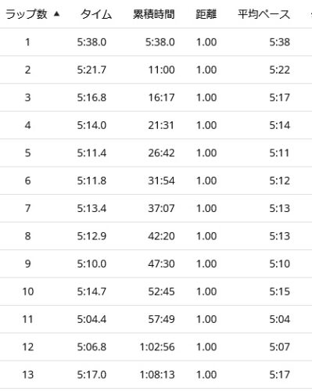This screenshot has height=391, width=312.
Task: Click lap time 5:12.9 in row 8
Action: (x=91, y=236)
